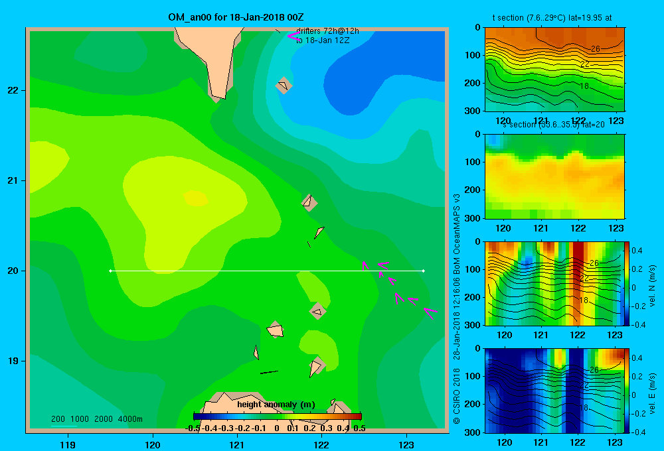Image resolution: width=664 pixels, height=451 pixels.
Task: Click the 'height anomaly (m)' label
Action: tap(276, 405)
